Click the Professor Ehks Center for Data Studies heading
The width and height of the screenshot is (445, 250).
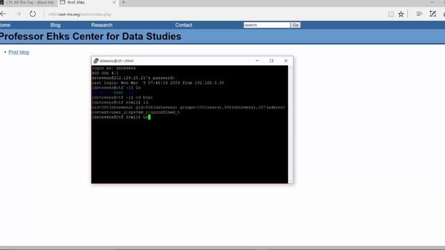tap(90, 36)
